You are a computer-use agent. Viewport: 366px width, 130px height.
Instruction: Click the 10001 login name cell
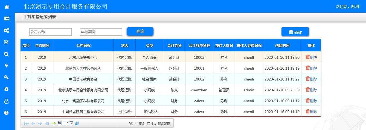[199, 68]
